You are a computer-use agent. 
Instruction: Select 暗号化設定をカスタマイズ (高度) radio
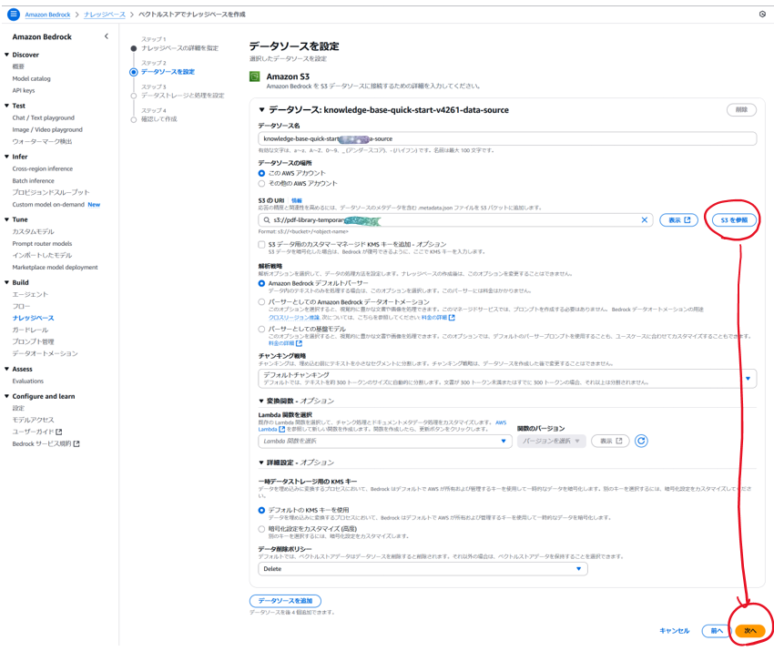tap(261, 529)
